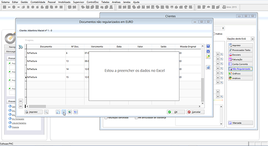Screen dimensions: 268x146
Task: Expand the first dropdown arrow in the Clientes form
Action: (x=218, y=54)
